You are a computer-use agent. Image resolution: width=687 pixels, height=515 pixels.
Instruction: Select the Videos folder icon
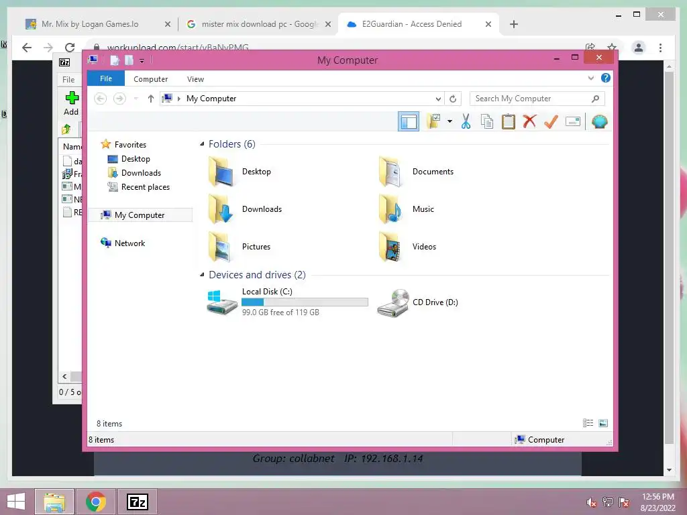tap(391, 247)
